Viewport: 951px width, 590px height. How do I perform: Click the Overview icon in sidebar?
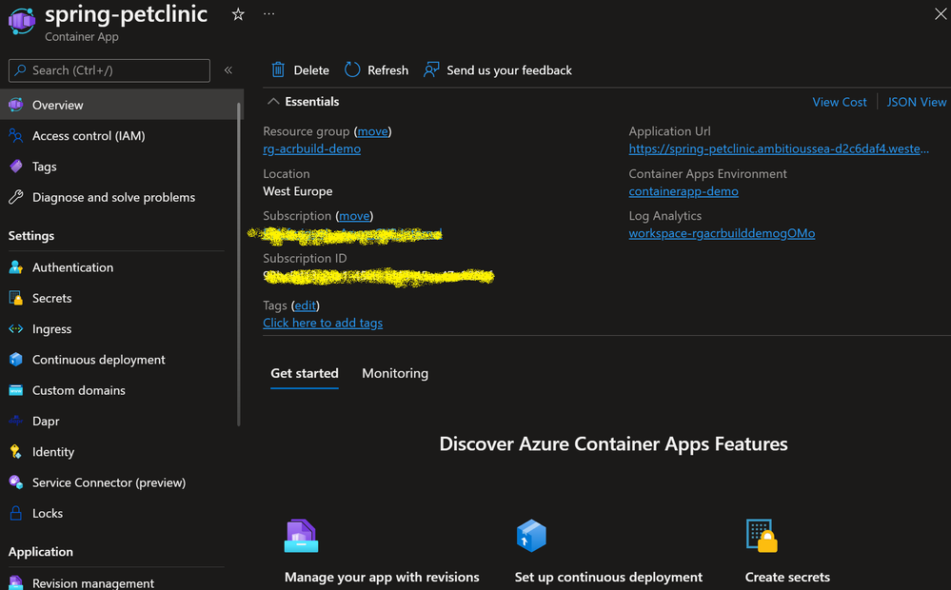point(16,105)
